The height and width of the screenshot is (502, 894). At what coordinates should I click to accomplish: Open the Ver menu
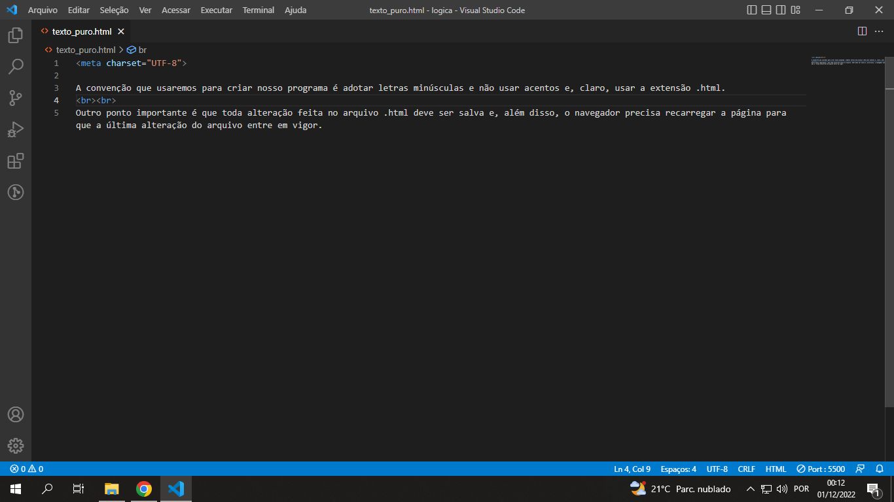[145, 10]
